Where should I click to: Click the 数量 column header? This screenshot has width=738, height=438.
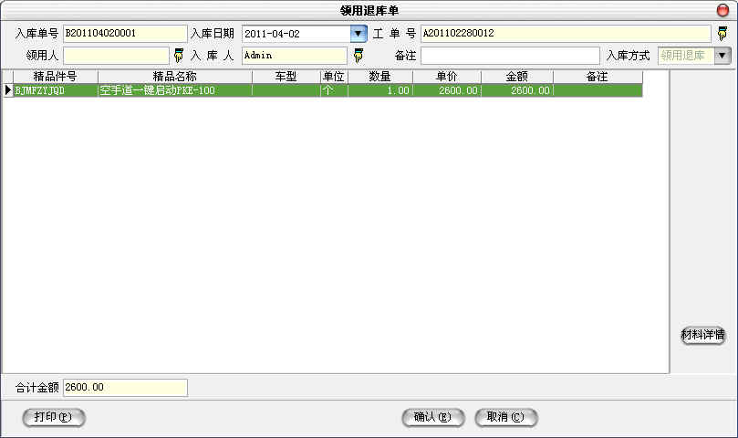(x=380, y=77)
